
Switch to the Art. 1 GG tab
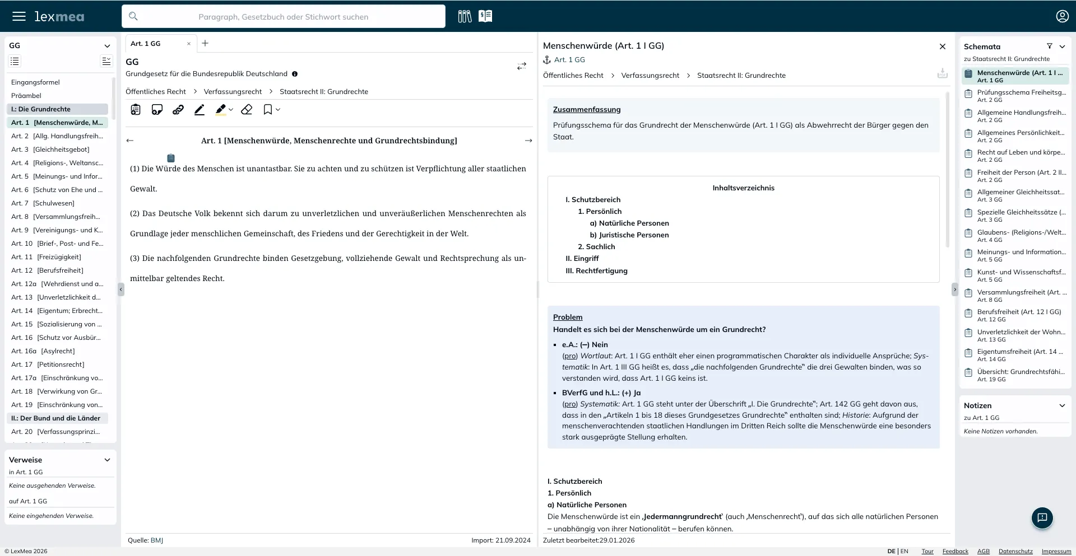click(146, 43)
